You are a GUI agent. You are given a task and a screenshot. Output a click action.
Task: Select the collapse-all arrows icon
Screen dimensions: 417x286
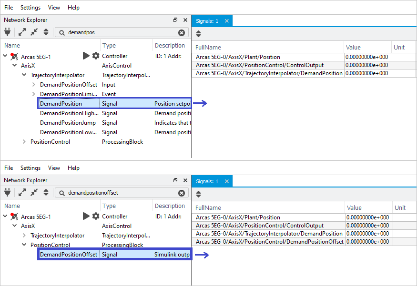(x=33, y=32)
